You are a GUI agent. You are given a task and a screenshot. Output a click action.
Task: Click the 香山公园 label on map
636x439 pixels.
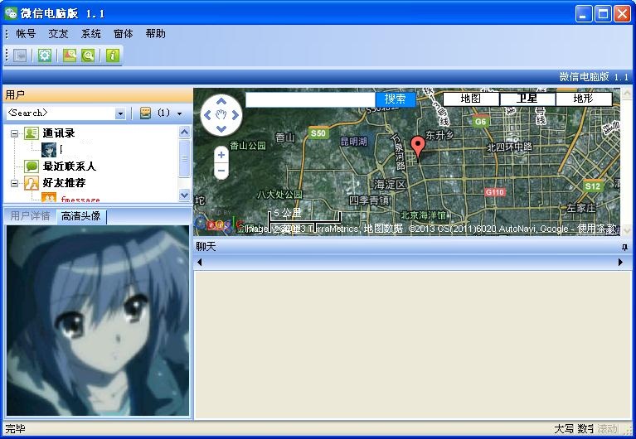[x=248, y=146]
